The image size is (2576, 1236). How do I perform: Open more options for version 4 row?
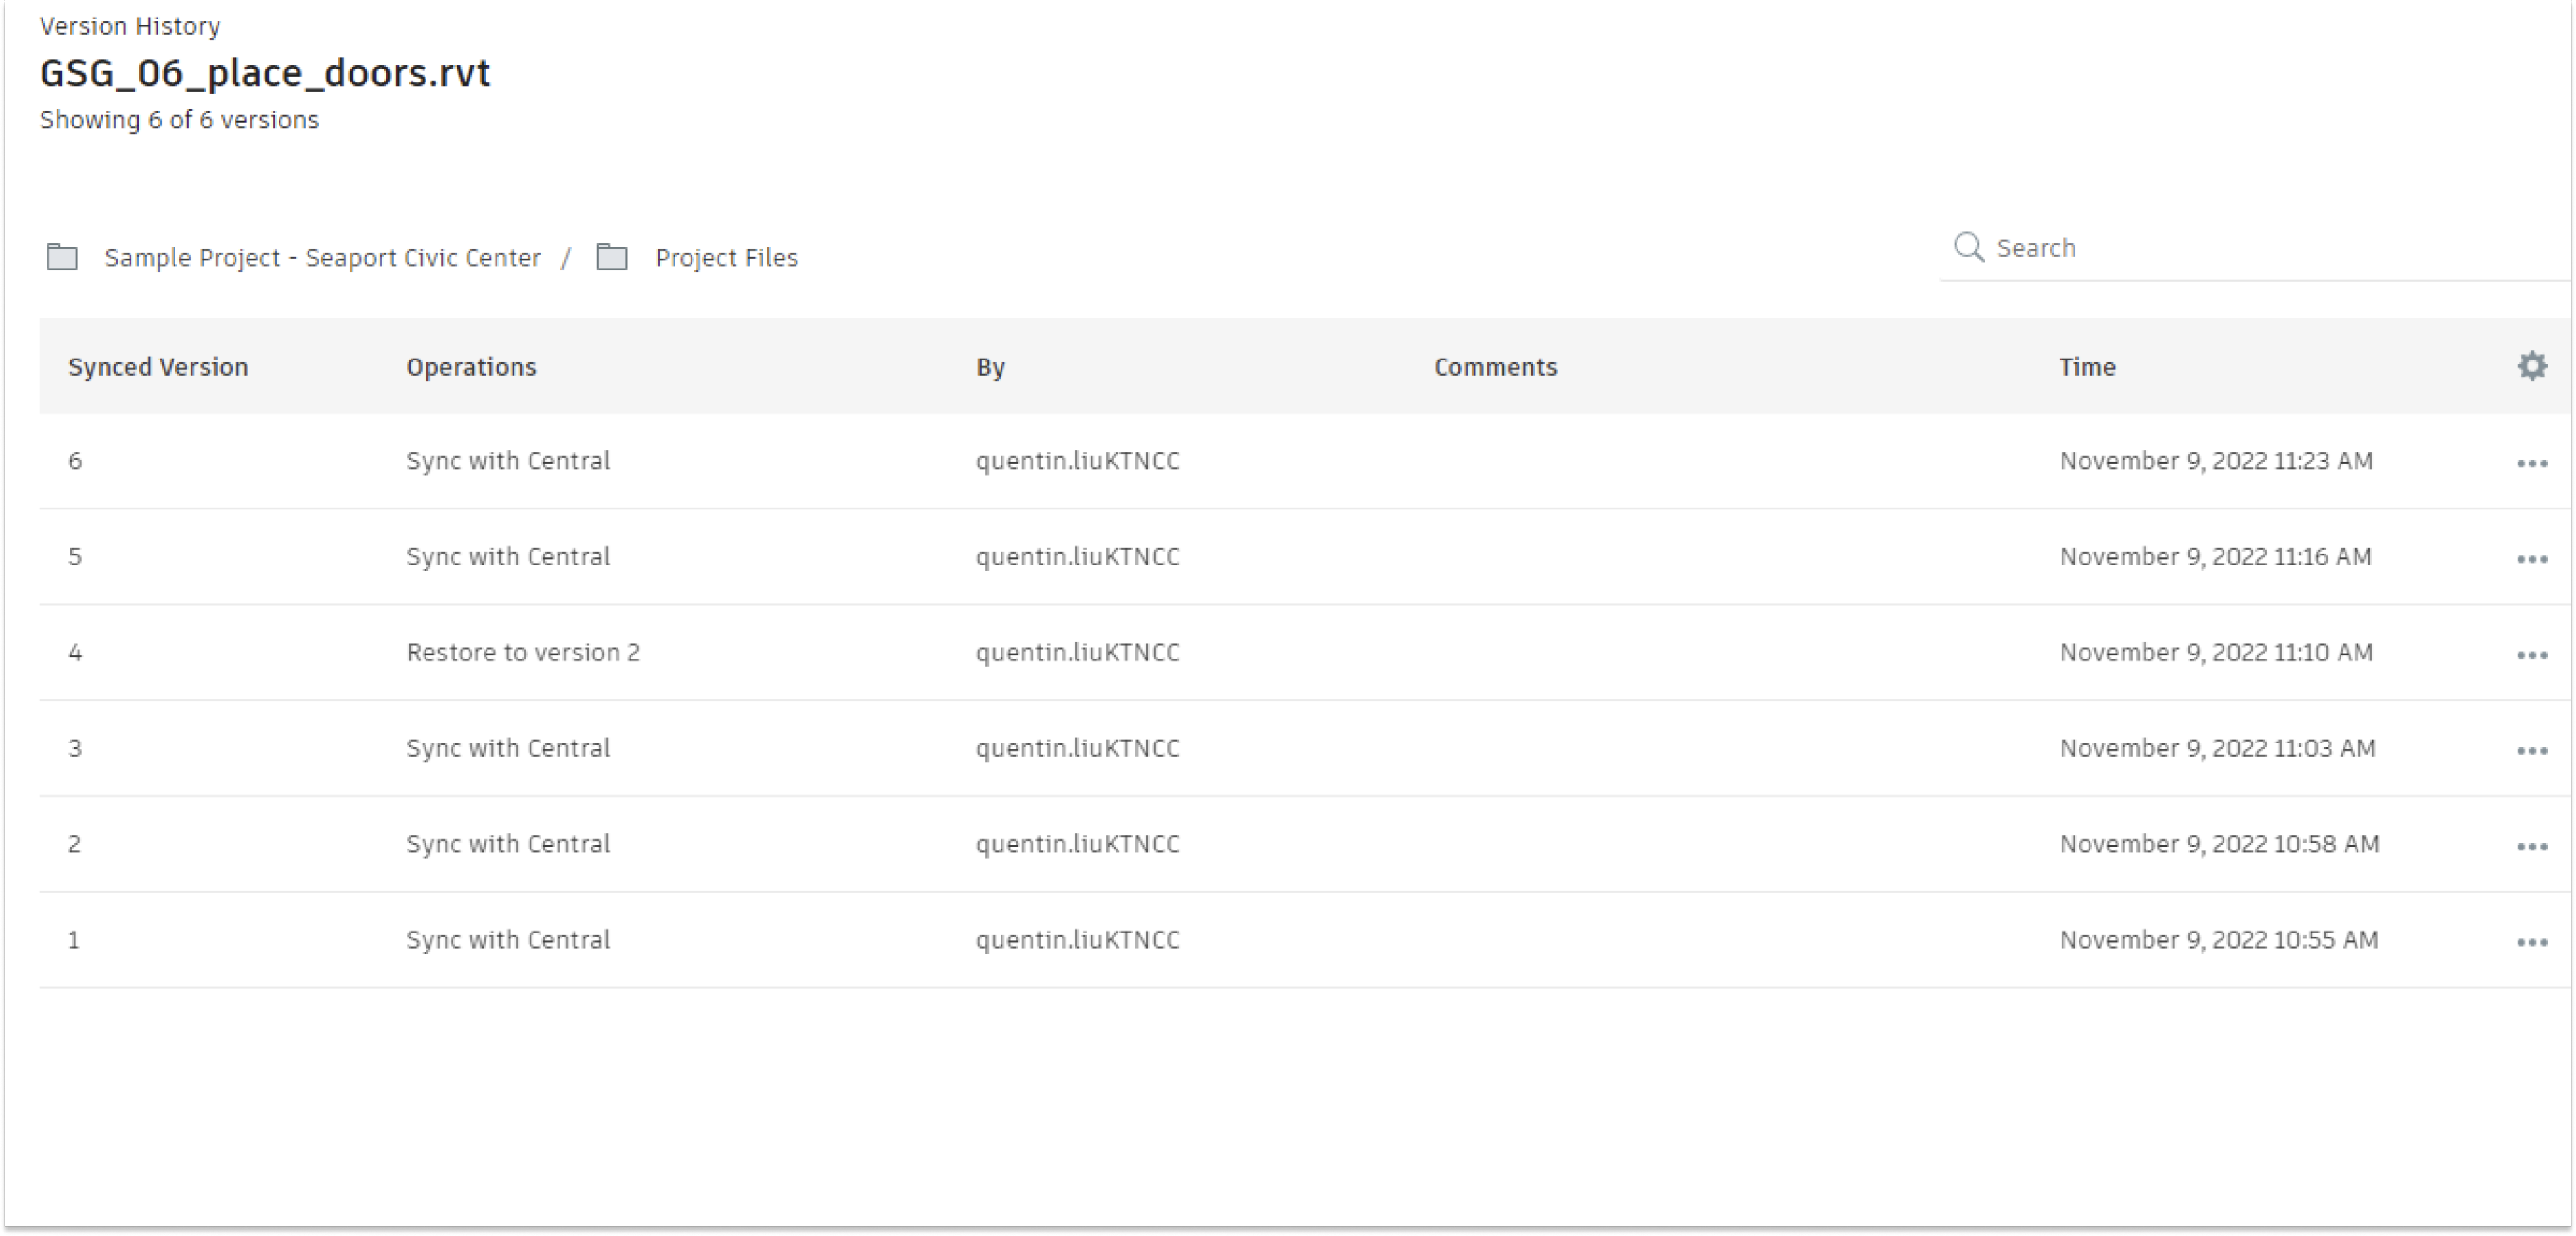(2531, 655)
